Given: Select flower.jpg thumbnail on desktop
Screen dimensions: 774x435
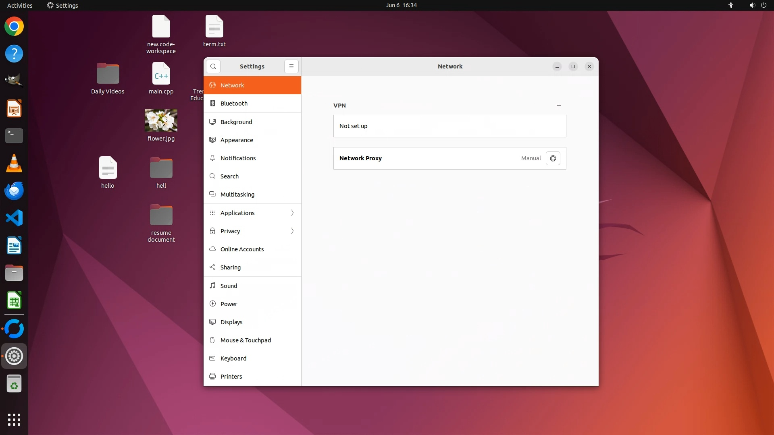Looking at the screenshot, I should [161, 120].
